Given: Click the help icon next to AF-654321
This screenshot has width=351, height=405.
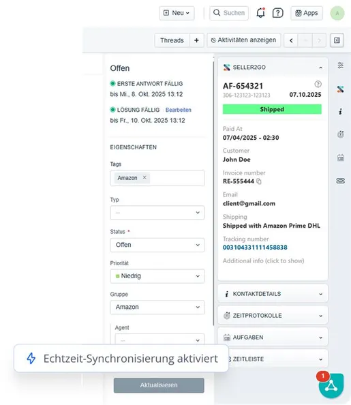Looking at the screenshot, I should [318, 84].
